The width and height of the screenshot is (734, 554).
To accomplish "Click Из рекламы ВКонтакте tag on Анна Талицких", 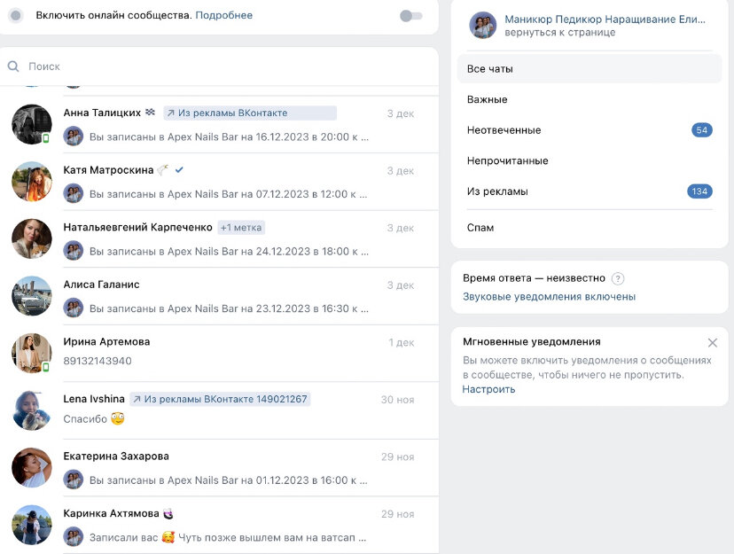I will point(249,113).
